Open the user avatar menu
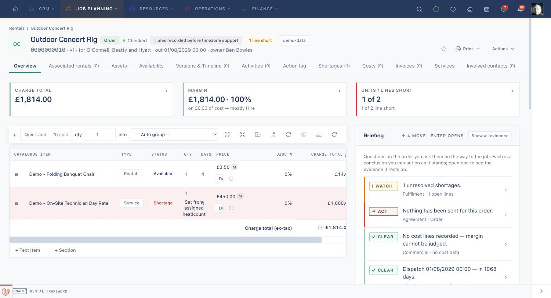 coord(537,9)
